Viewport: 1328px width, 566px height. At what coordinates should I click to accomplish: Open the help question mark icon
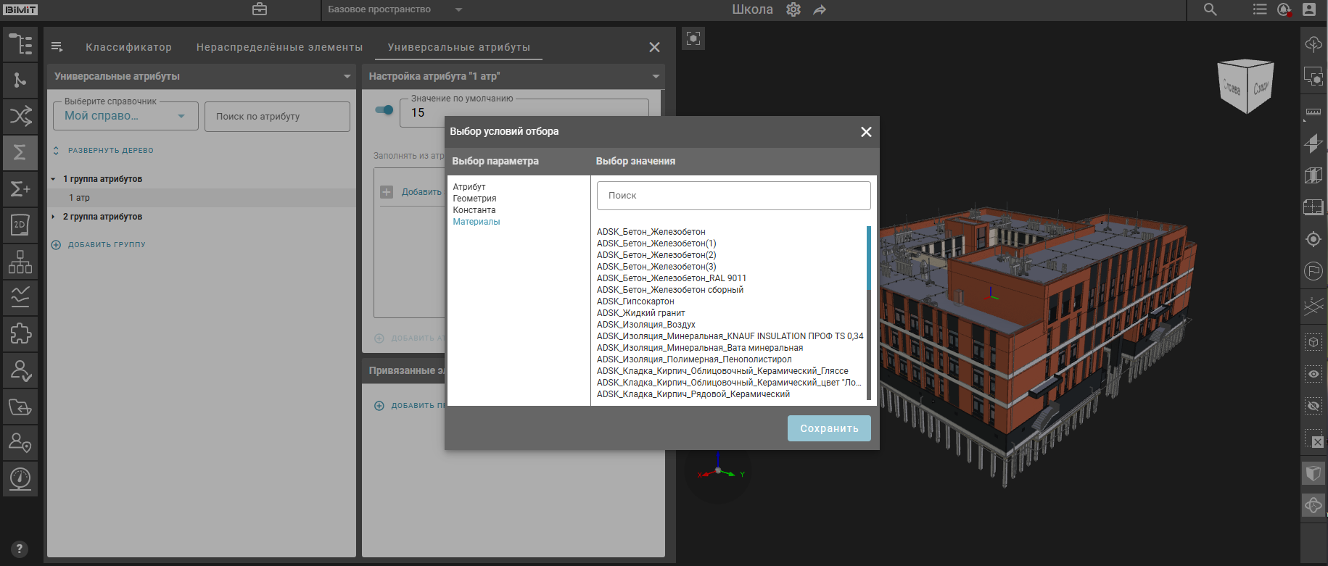click(x=20, y=549)
